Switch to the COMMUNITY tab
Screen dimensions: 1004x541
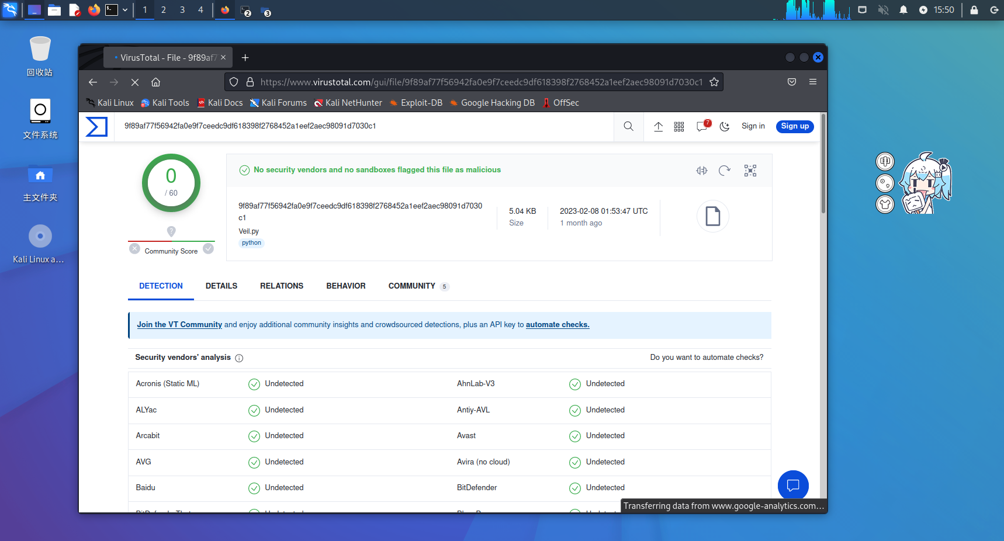click(418, 286)
